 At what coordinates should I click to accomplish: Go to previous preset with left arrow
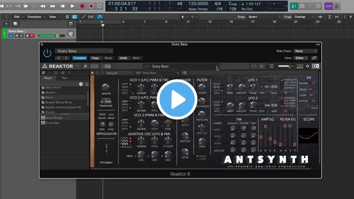[59, 58]
